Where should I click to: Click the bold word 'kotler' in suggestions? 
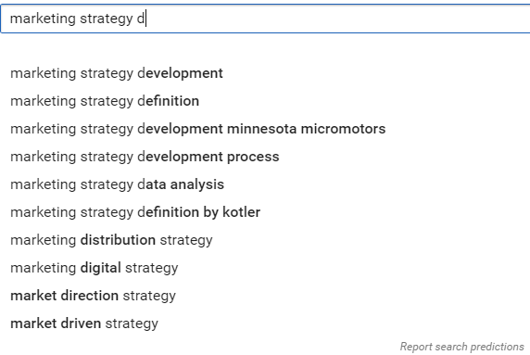(x=241, y=212)
